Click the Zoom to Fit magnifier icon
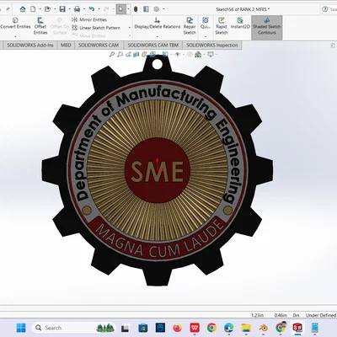The height and width of the screenshot is (337, 337). 112,54
